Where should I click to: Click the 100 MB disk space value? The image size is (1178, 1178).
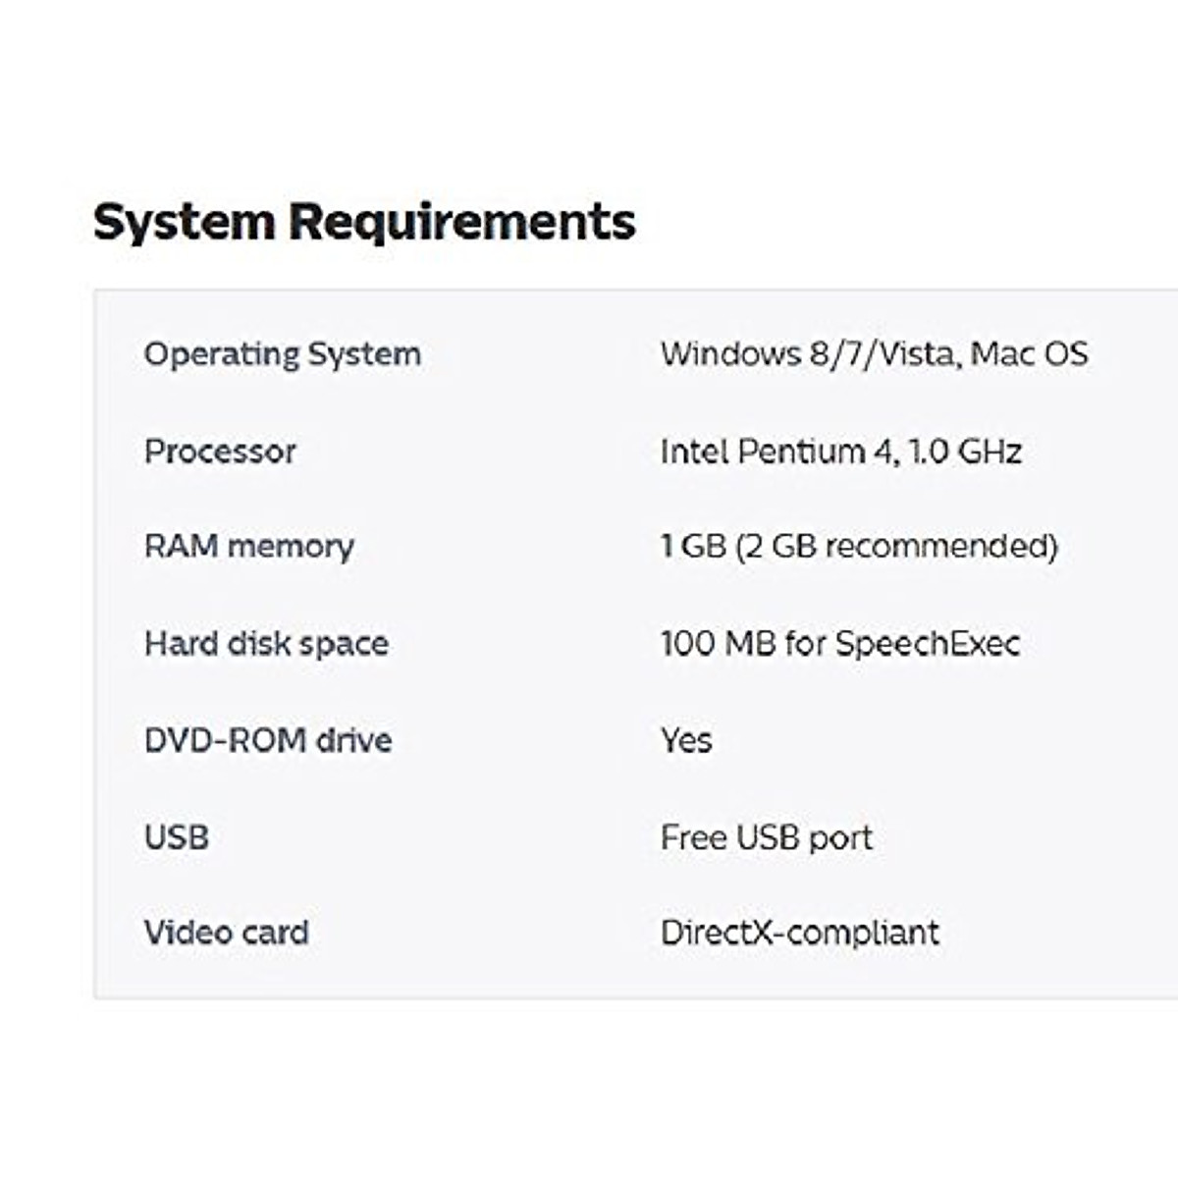718,644
